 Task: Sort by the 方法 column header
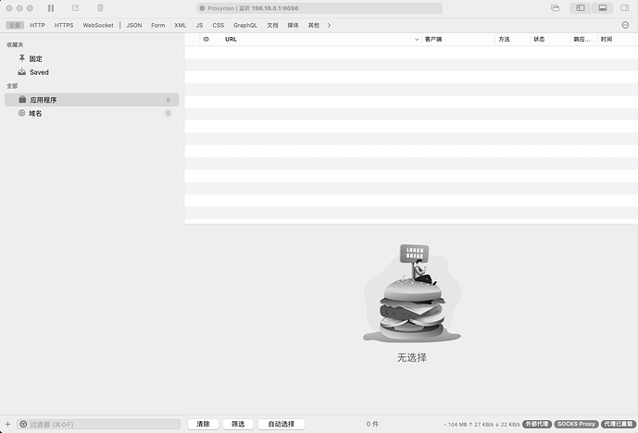pyautogui.click(x=504, y=40)
